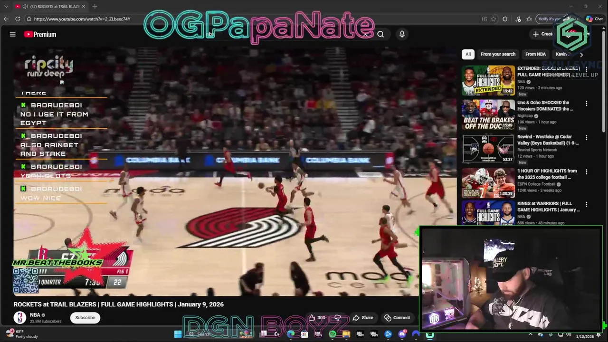Open Microsoft Edge from the taskbar

pos(291,334)
